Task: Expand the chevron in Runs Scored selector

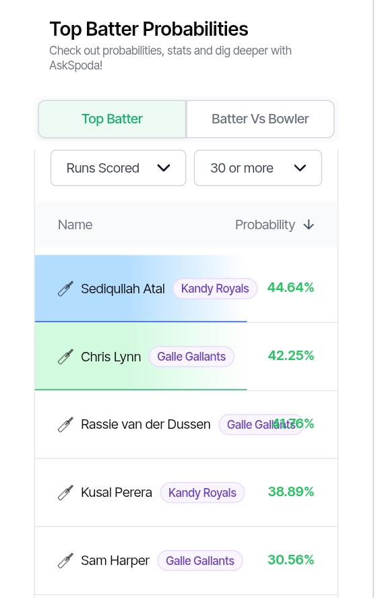Action: pyautogui.click(x=164, y=168)
